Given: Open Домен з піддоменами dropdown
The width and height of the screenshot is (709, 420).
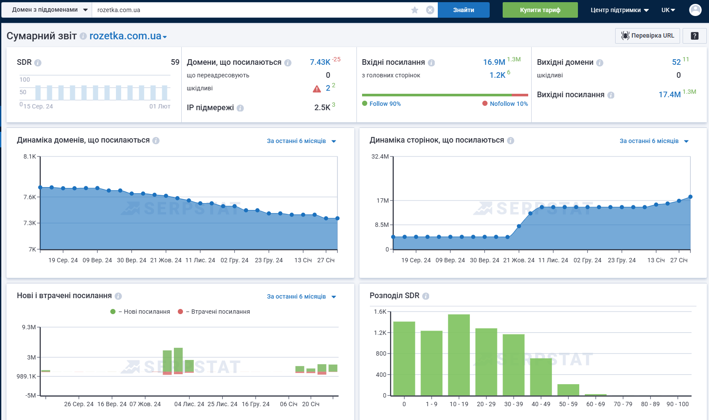Looking at the screenshot, I should click(x=47, y=10).
